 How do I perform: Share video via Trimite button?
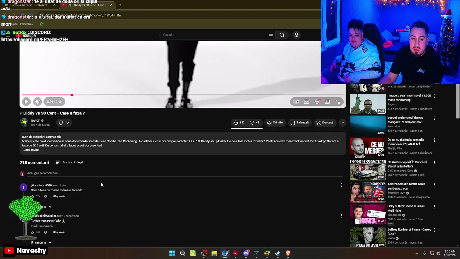click(275, 123)
